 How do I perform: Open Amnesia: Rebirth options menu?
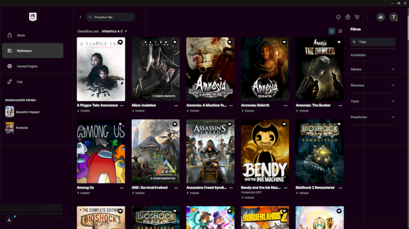pyautogui.click(x=285, y=106)
